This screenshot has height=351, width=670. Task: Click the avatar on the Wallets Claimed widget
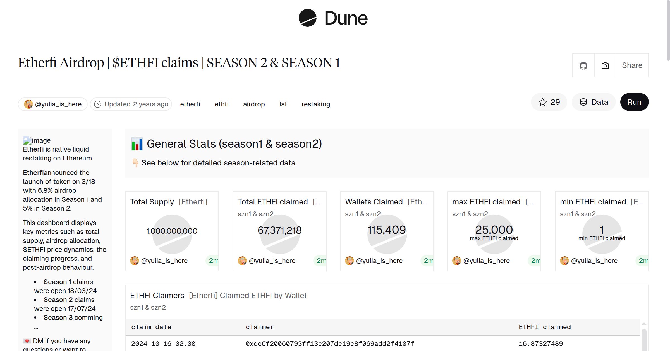349,261
